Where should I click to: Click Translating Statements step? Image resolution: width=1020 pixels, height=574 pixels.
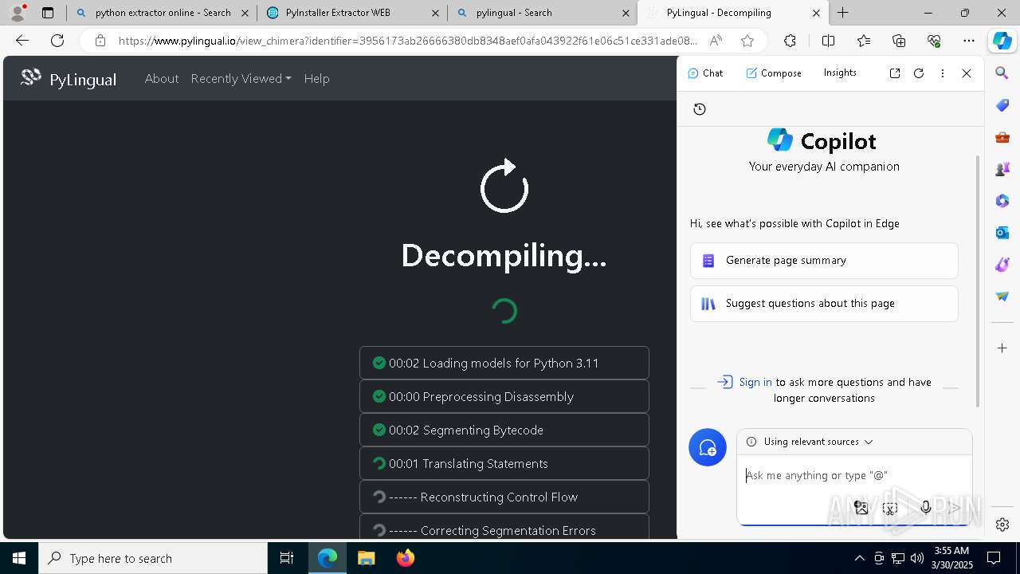504,463
